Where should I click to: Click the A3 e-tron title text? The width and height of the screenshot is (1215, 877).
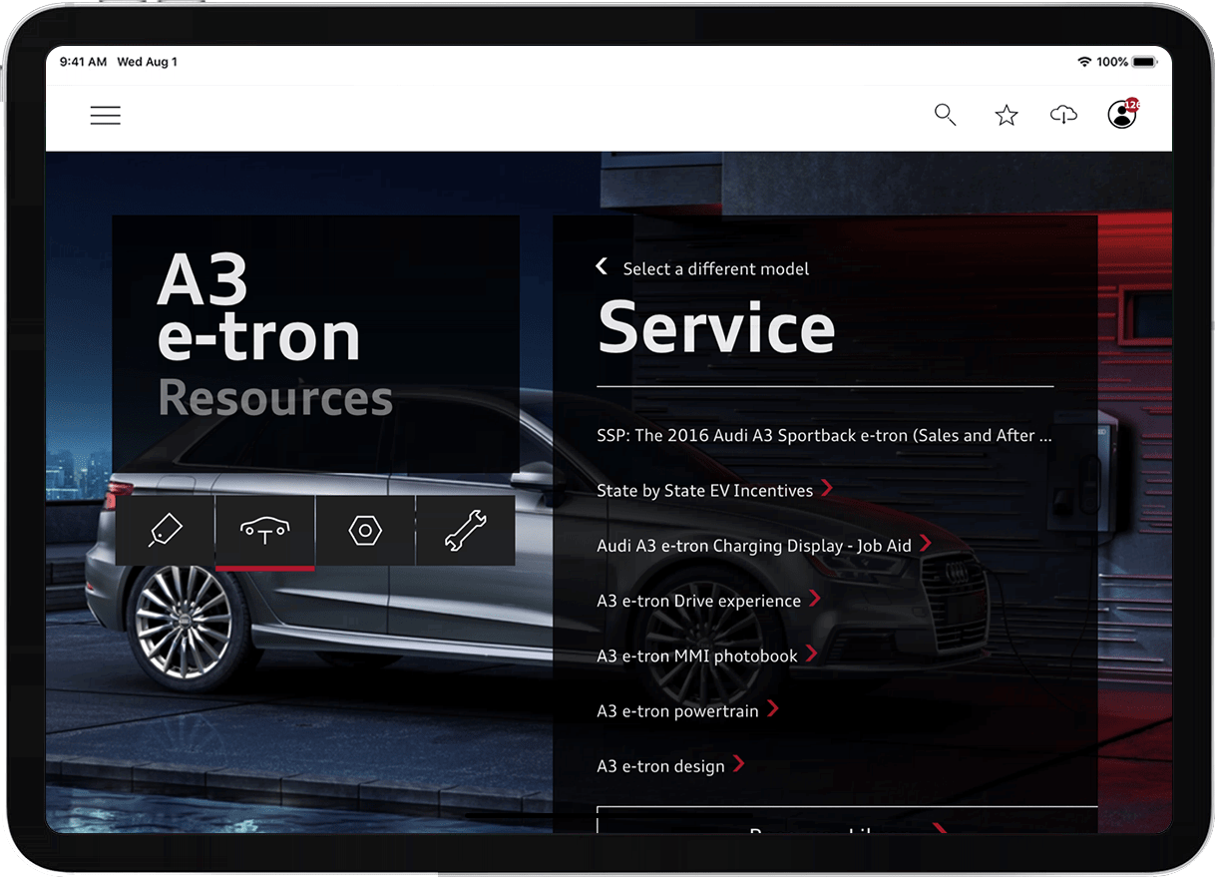point(258,306)
